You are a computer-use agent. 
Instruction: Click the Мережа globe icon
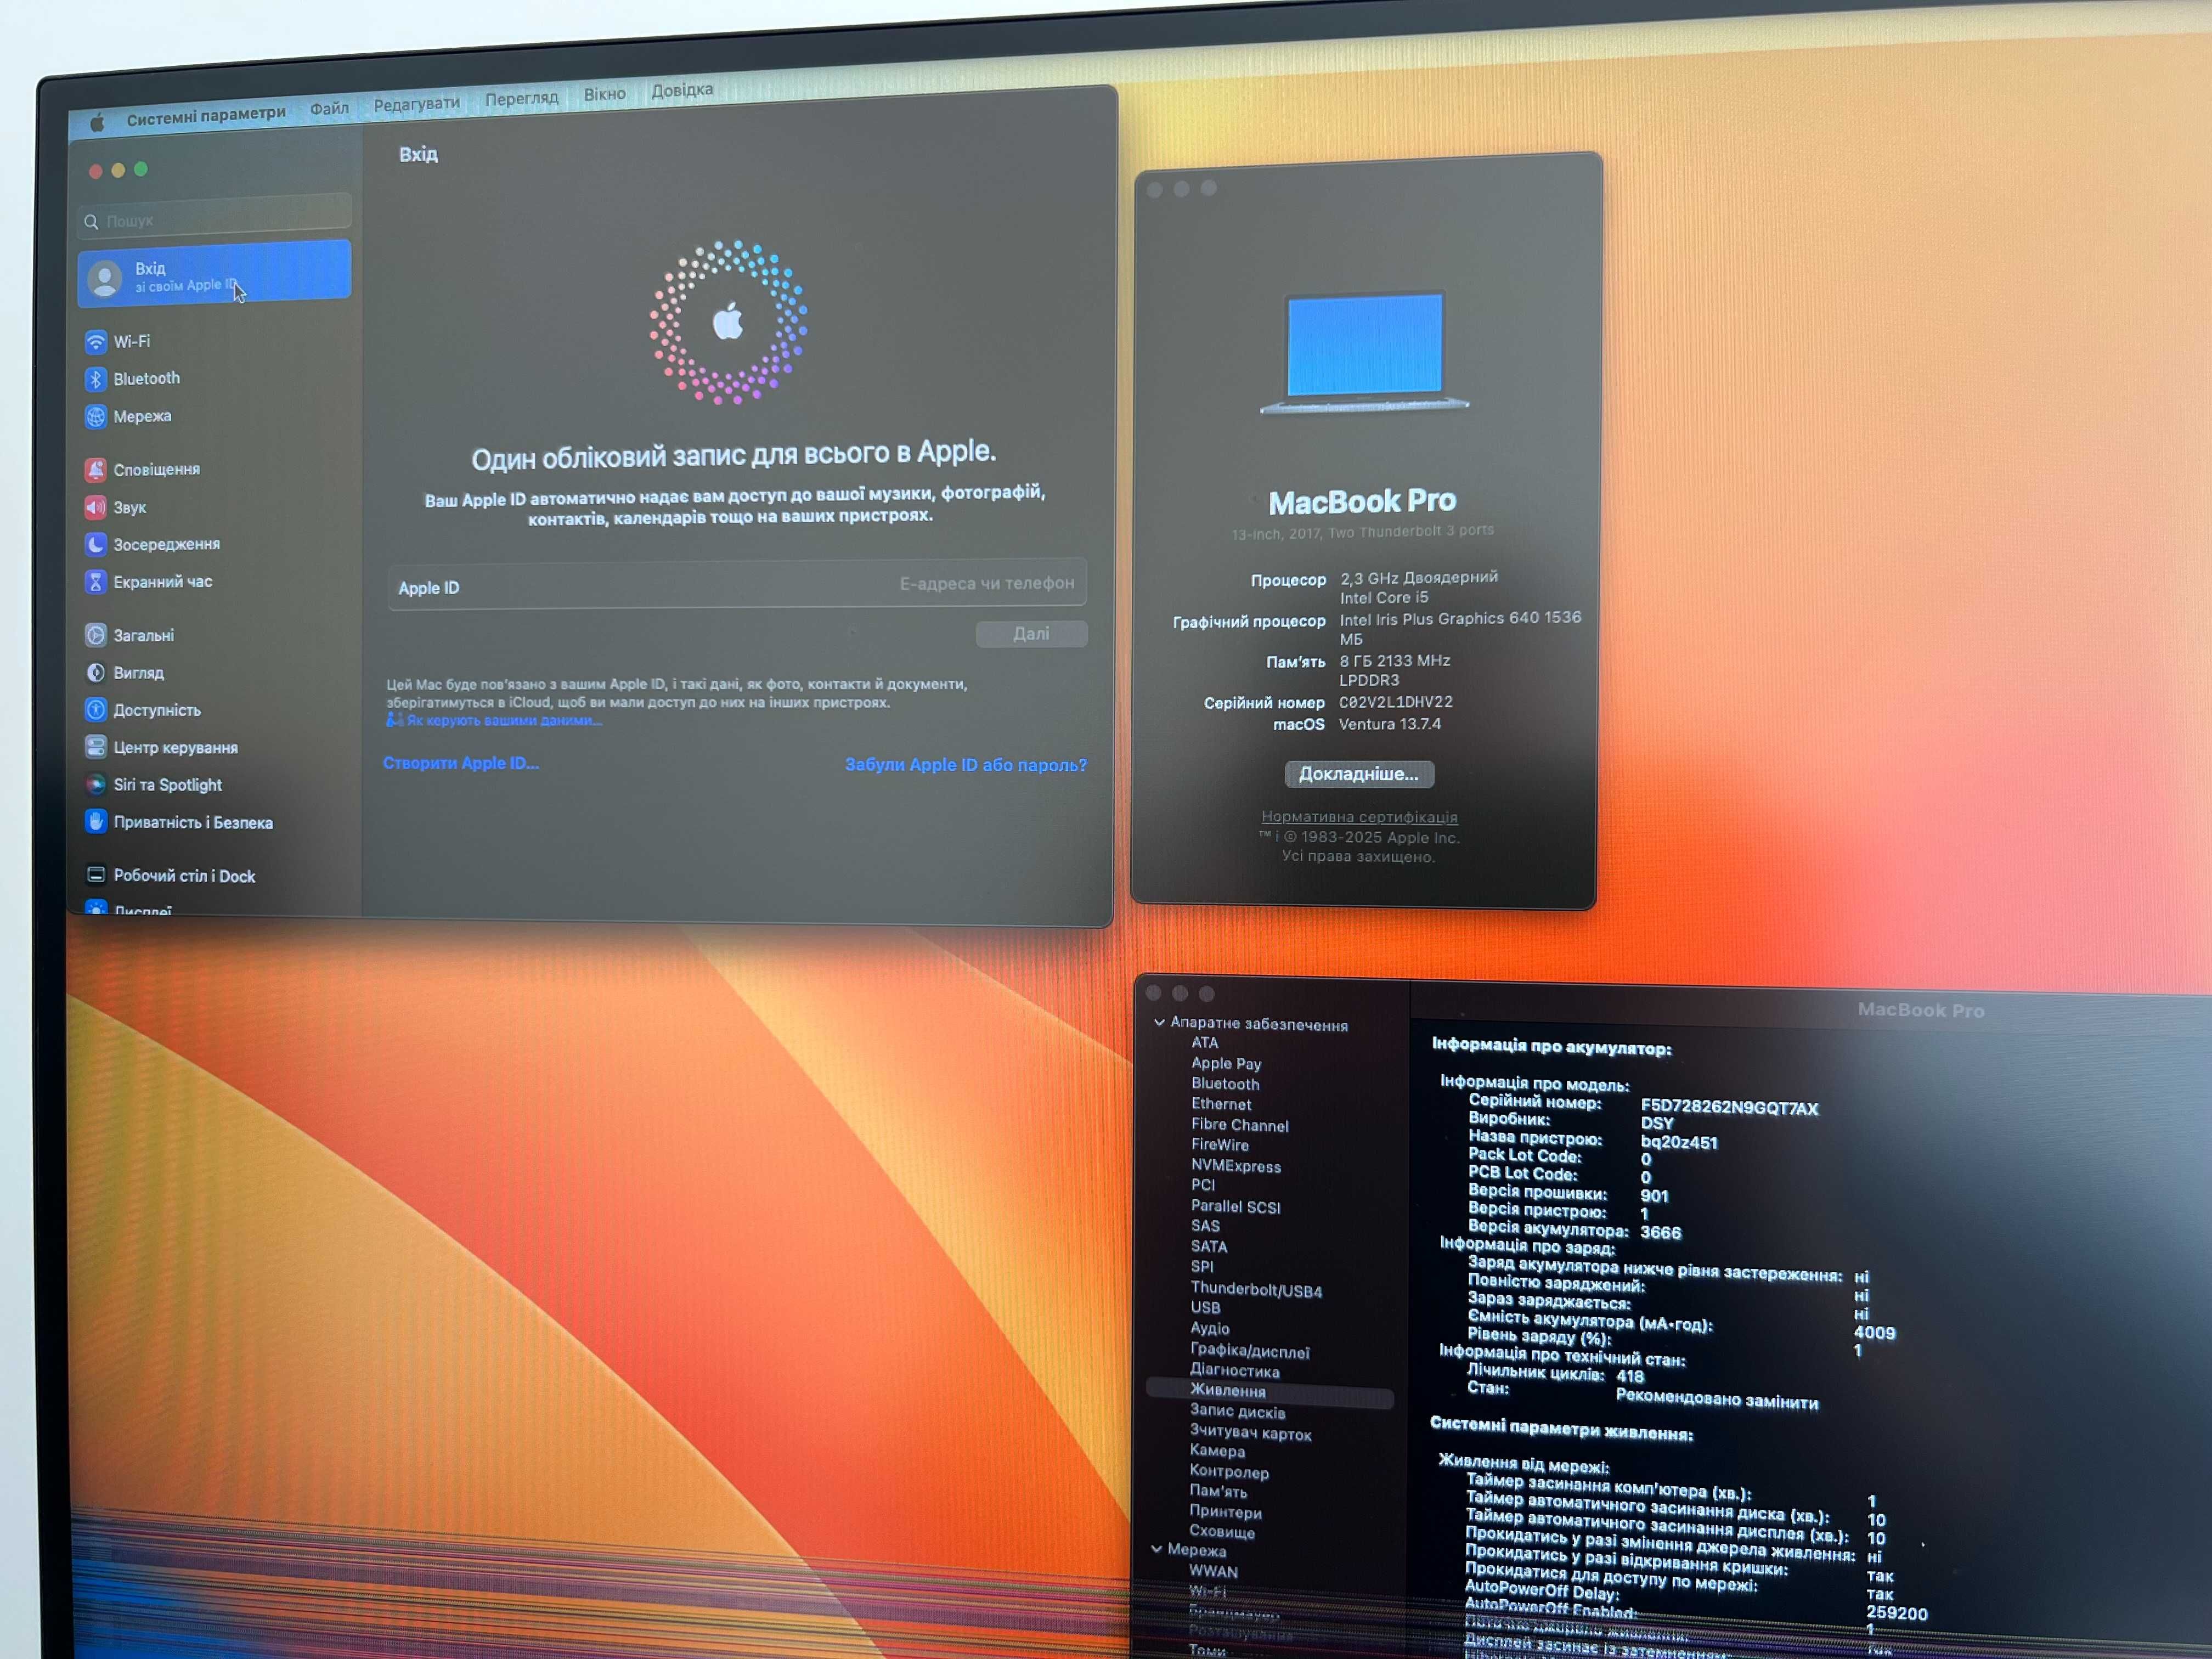pos(96,417)
